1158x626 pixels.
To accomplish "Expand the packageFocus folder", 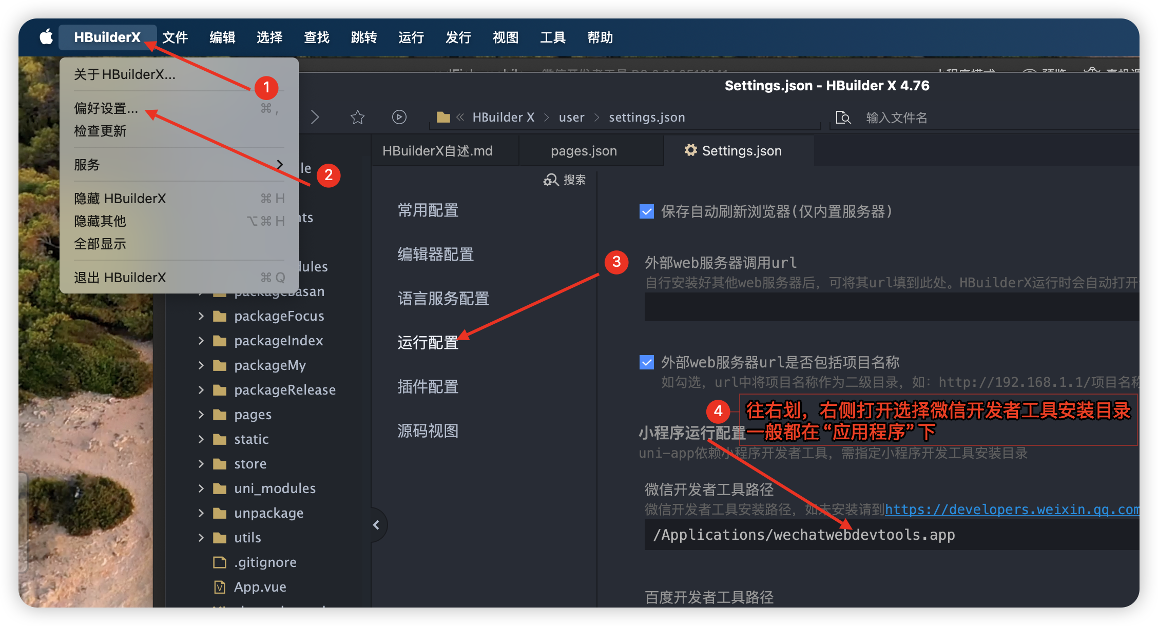I will pos(201,316).
